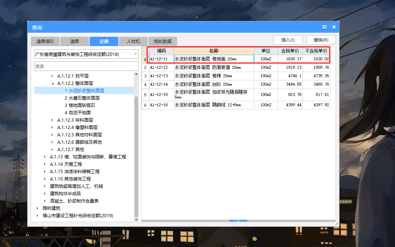This screenshot has width=395, height=247.
Task: Switch to the 人材机 tab
Action: click(133, 41)
